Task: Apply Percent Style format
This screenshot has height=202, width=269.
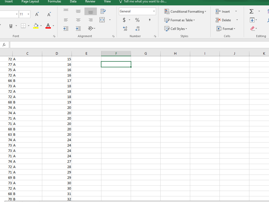Action: coord(137,20)
